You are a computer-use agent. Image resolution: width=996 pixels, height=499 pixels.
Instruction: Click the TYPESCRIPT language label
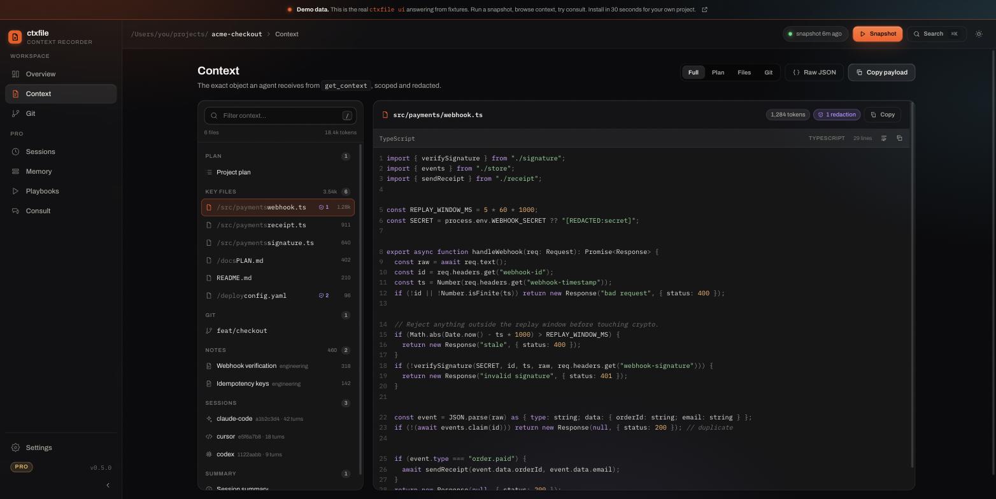tap(827, 138)
